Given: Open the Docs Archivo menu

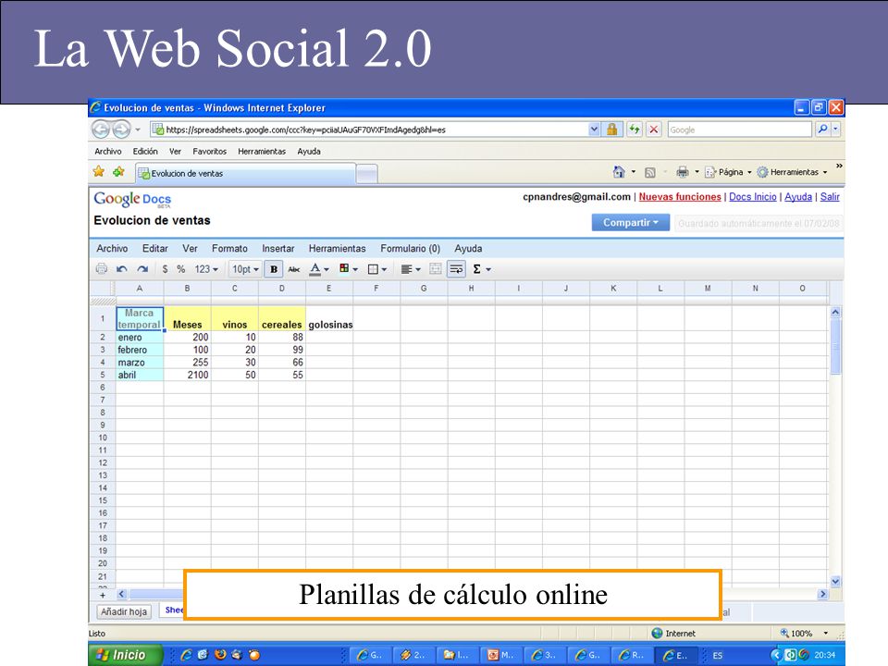Looking at the screenshot, I should pyautogui.click(x=112, y=248).
